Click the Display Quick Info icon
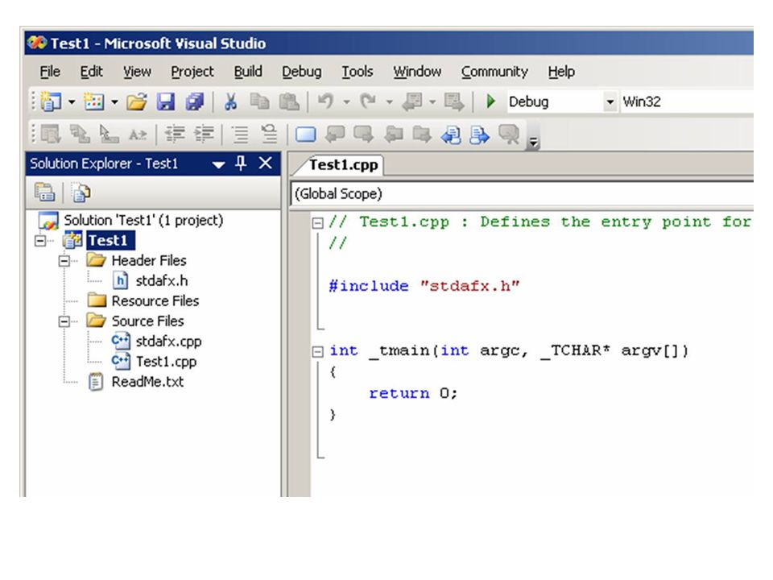Viewport: 773px width, 580px height. (109, 135)
